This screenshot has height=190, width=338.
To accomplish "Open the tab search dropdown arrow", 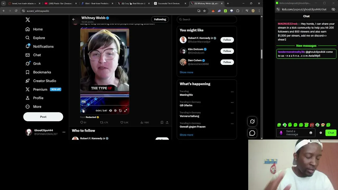I will (3, 3).
